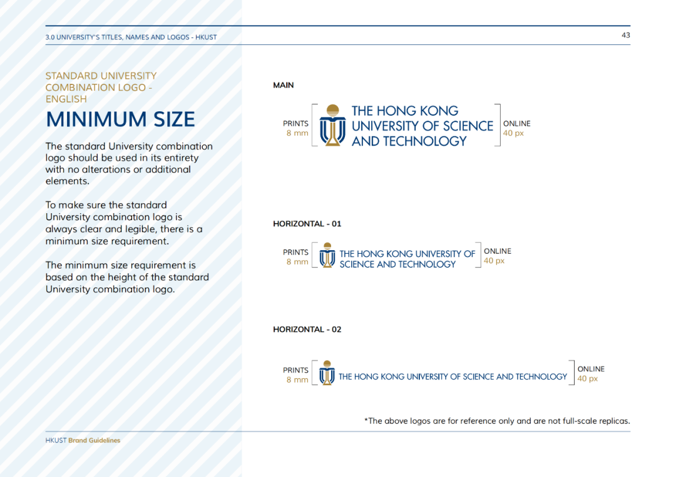Viewport: 676px width, 477px height.
Task: Click 'PRINTS 8 mm' beside the MAIN logo
Action: pyautogui.click(x=295, y=128)
